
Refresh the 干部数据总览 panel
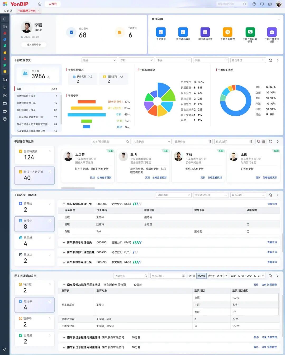pos(270,60)
